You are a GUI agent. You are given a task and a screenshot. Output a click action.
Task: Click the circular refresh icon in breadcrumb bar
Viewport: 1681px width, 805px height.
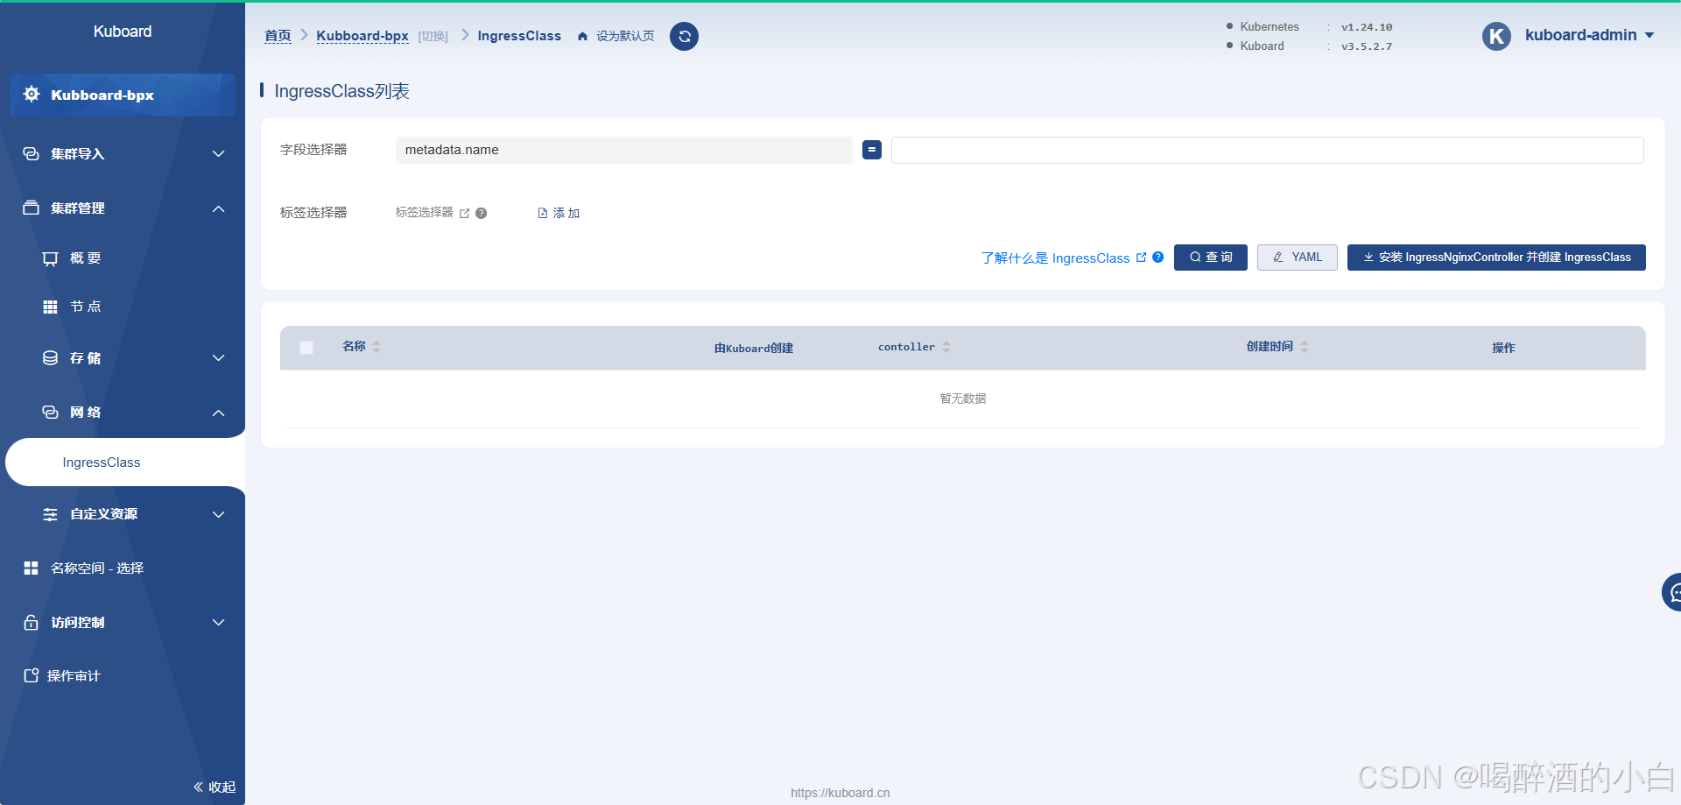pos(684,37)
